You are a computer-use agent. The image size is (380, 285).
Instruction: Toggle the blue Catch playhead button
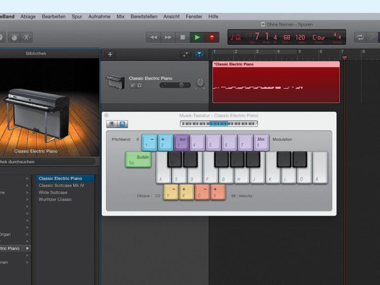(199, 54)
